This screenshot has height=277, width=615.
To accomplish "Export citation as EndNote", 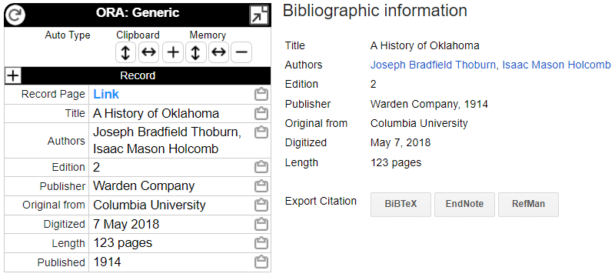I will pos(464,205).
